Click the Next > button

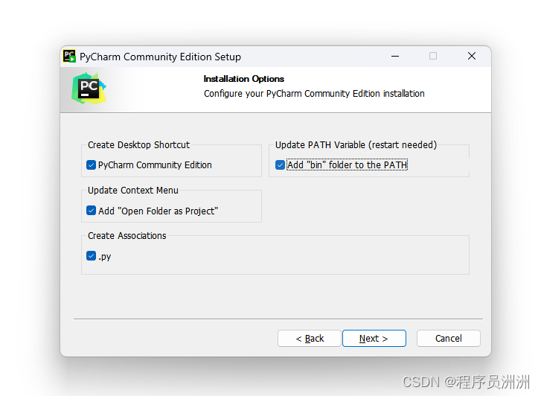(374, 339)
